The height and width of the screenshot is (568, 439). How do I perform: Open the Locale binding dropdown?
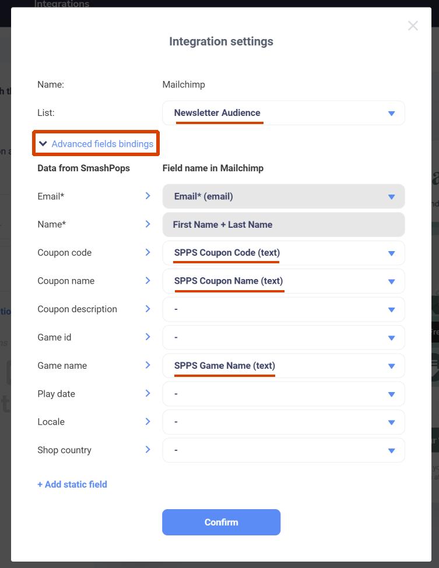coord(283,422)
